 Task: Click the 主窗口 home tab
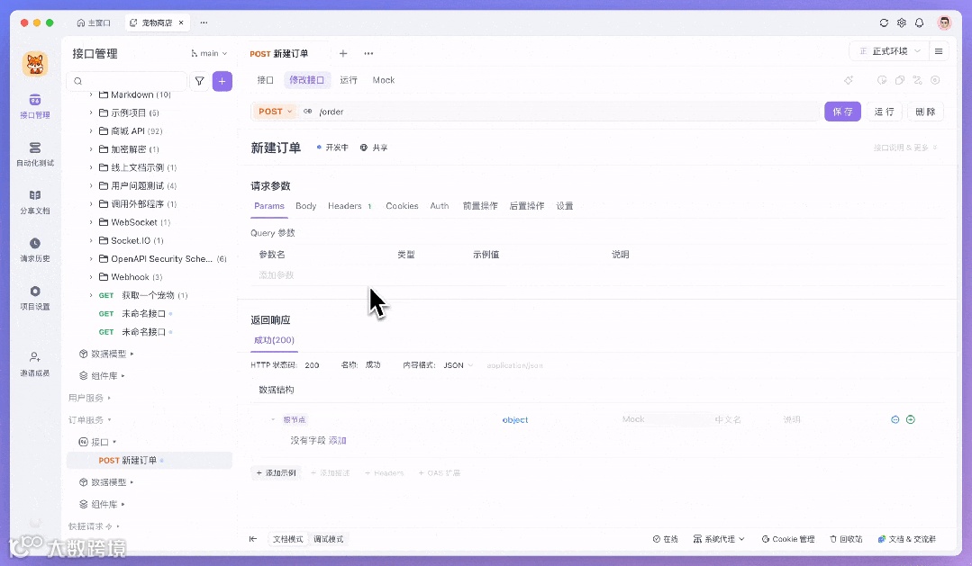[x=94, y=22]
